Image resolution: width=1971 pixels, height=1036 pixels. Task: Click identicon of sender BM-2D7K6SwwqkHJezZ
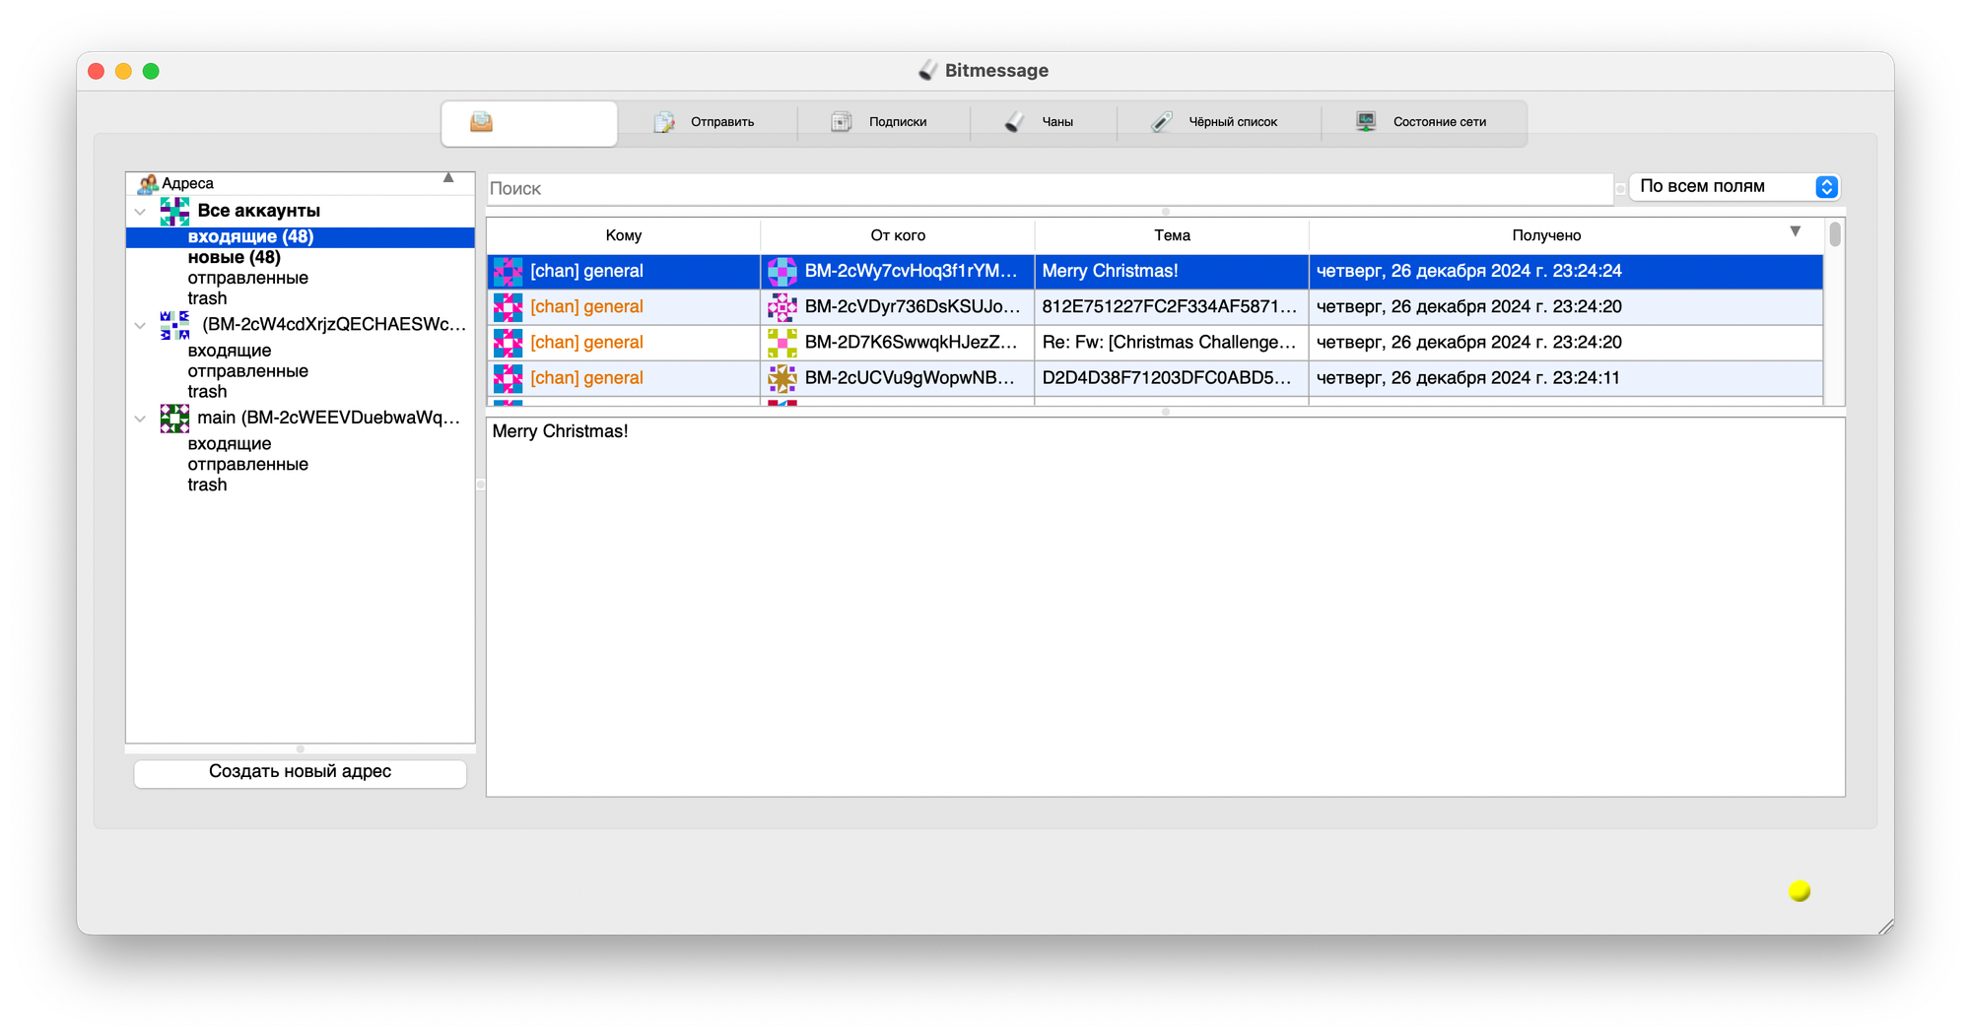[782, 343]
